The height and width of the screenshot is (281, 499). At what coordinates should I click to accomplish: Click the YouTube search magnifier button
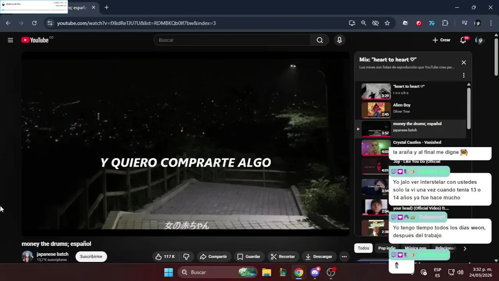click(x=320, y=40)
